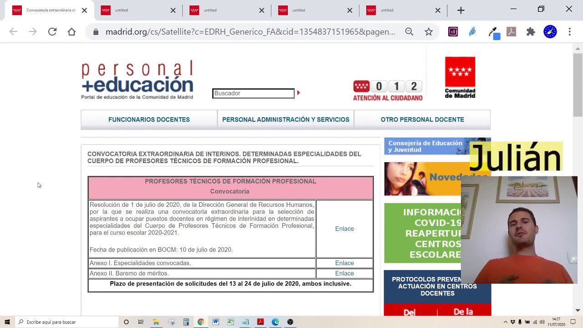Focus the browser address bar URL
This screenshot has width=583, height=328.
[251, 32]
